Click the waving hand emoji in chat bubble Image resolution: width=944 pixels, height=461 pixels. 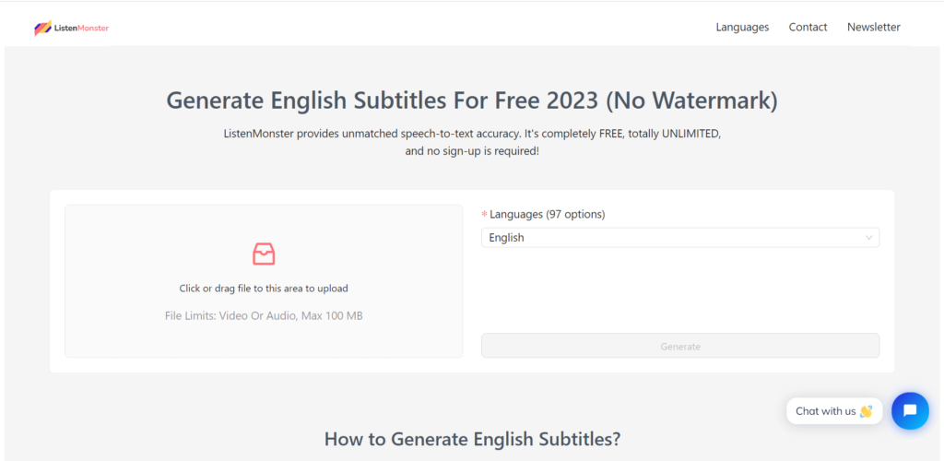866,411
